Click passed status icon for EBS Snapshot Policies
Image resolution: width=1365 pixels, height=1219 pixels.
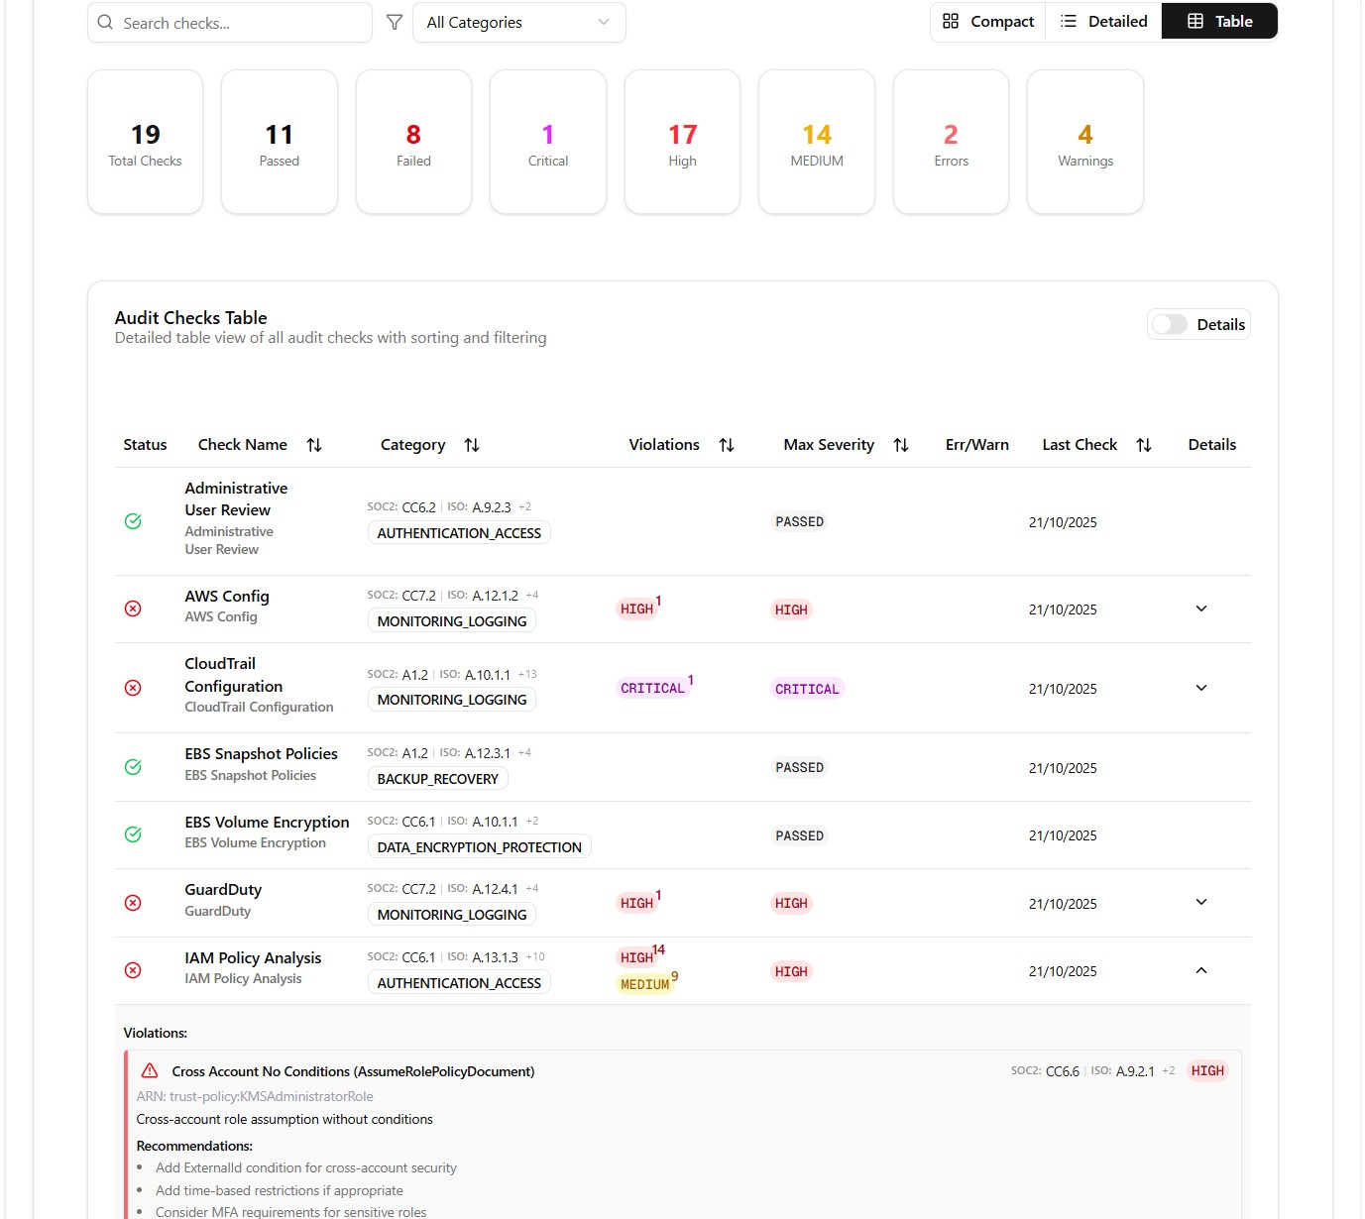tap(133, 767)
